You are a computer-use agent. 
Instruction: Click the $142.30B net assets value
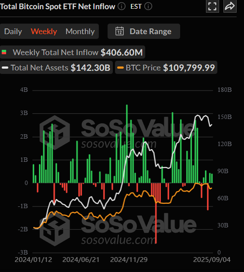click(x=91, y=68)
